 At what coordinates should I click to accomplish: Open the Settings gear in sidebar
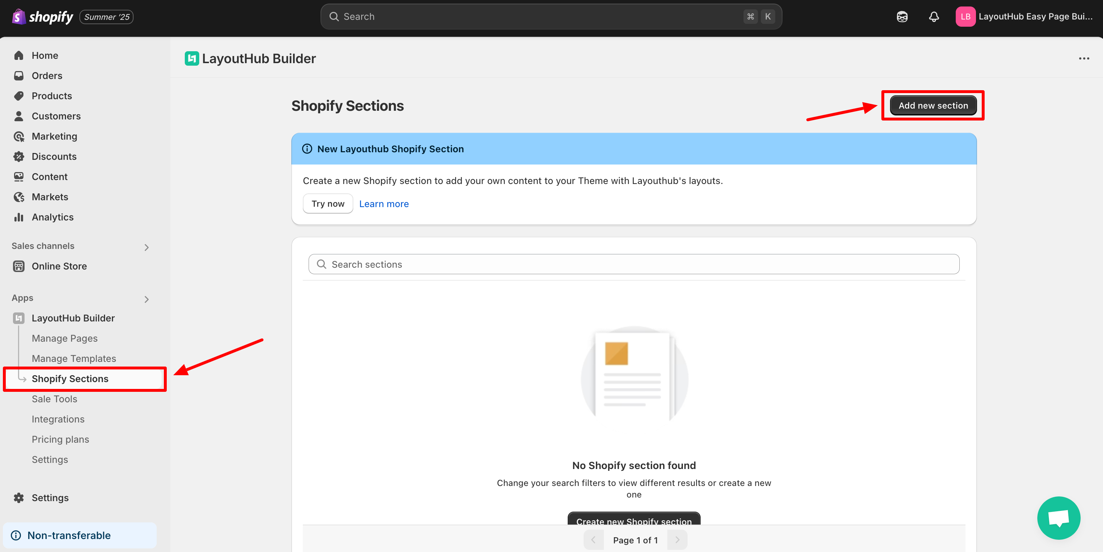(18, 498)
